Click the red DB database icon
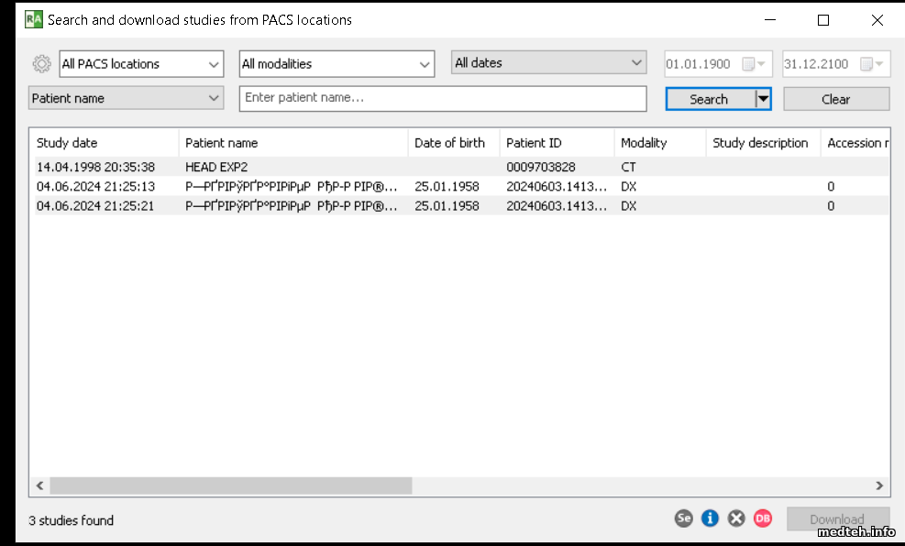The height and width of the screenshot is (546, 905). (763, 519)
